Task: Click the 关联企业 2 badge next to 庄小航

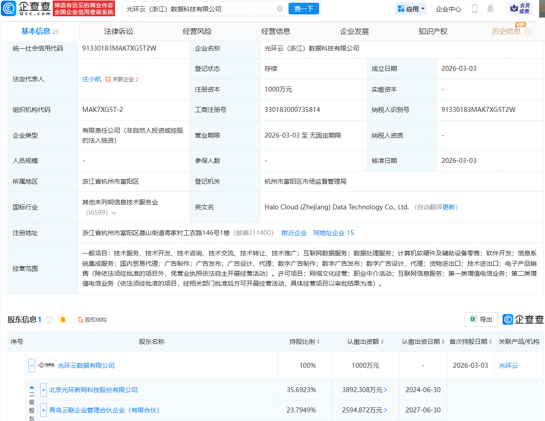Action: click(x=122, y=79)
